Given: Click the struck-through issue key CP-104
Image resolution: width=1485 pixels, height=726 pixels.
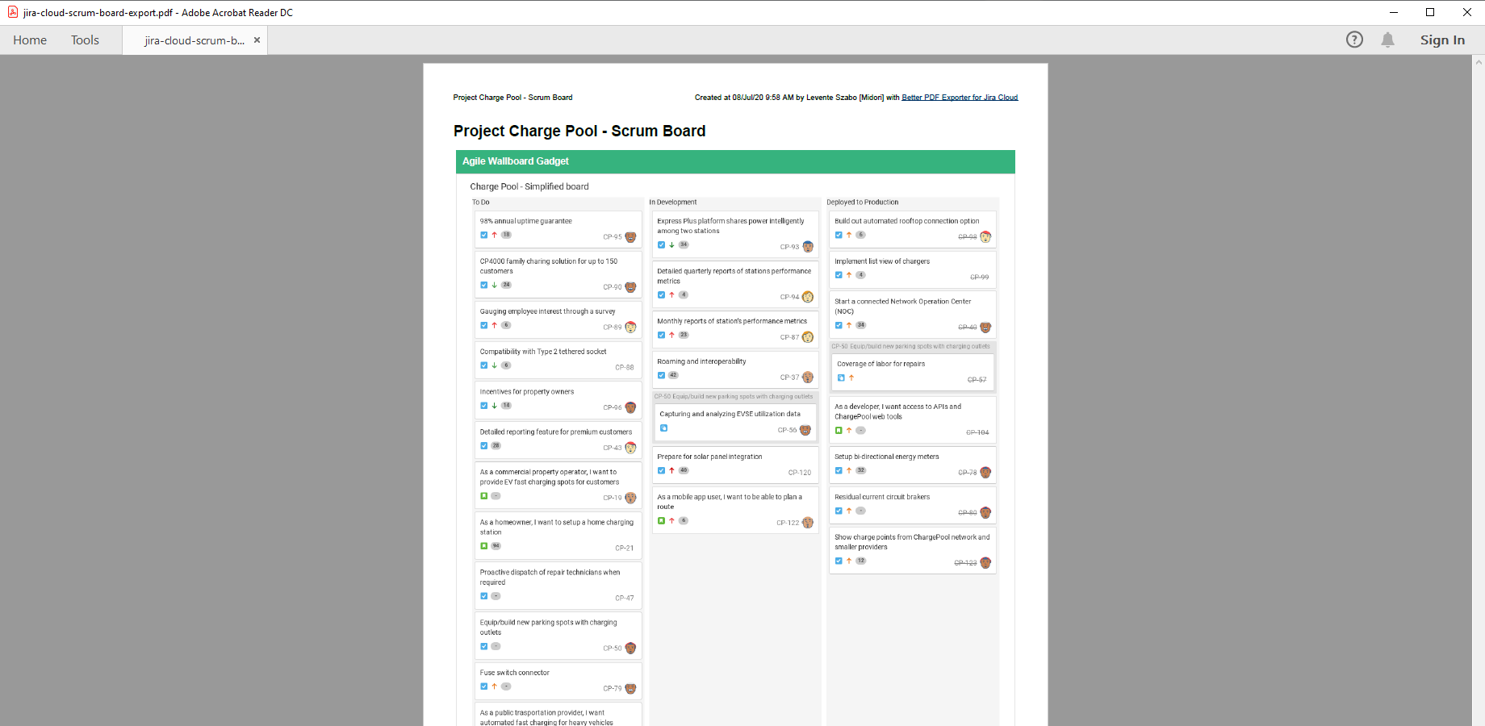Looking at the screenshot, I should point(977,433).
